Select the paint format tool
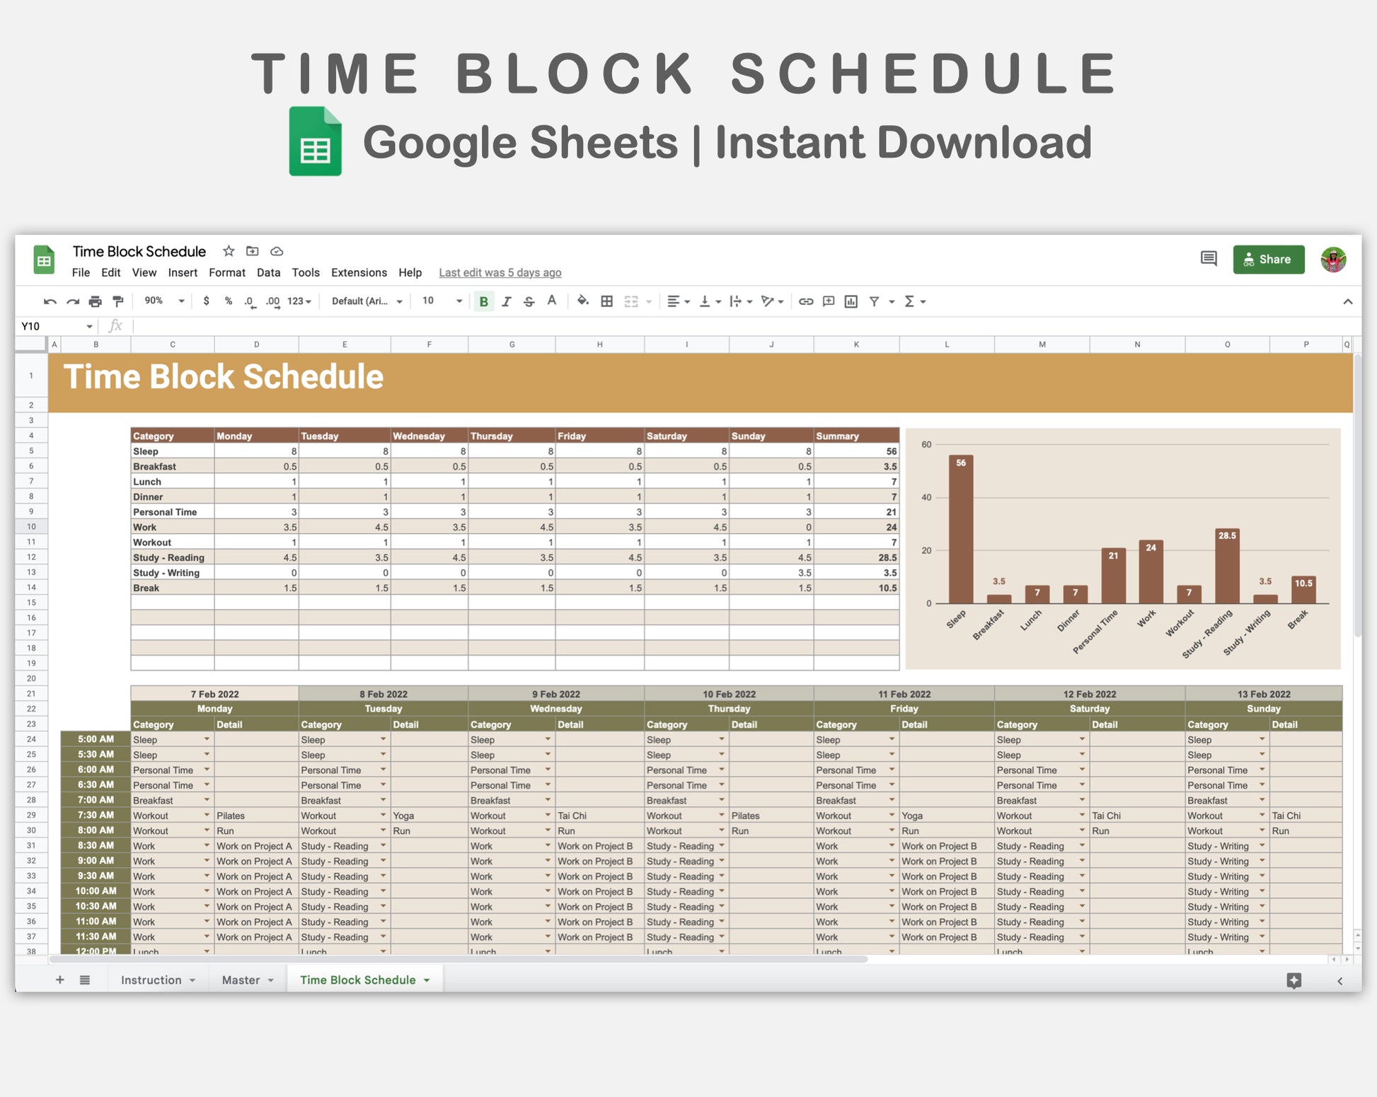Screen dimensions: 1377x1097 coord(118,301)
